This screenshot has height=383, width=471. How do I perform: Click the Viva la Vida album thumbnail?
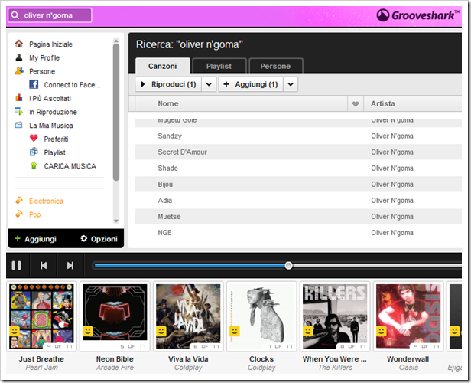click(188, 316)
